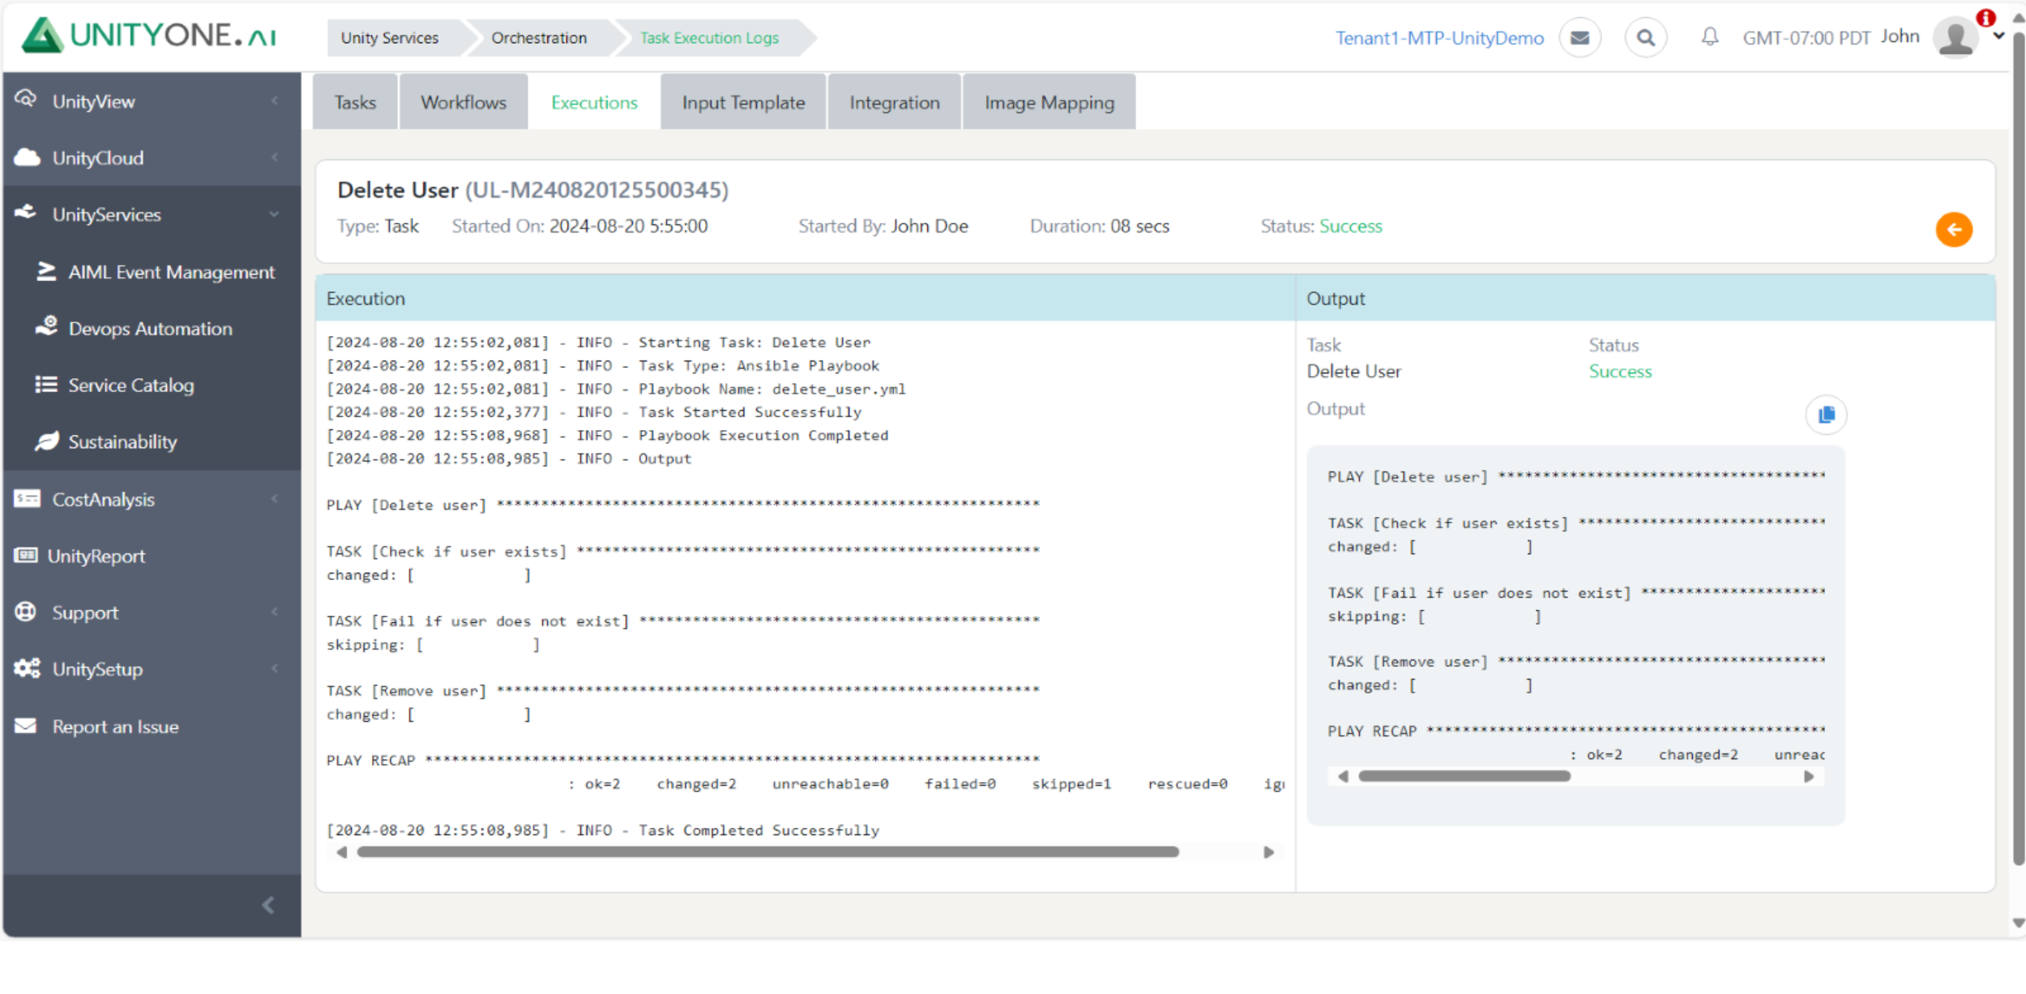Viewport: 2026px width, 994px height.
Task: Click the Devops Automation icon
Action: pos(46,326)
